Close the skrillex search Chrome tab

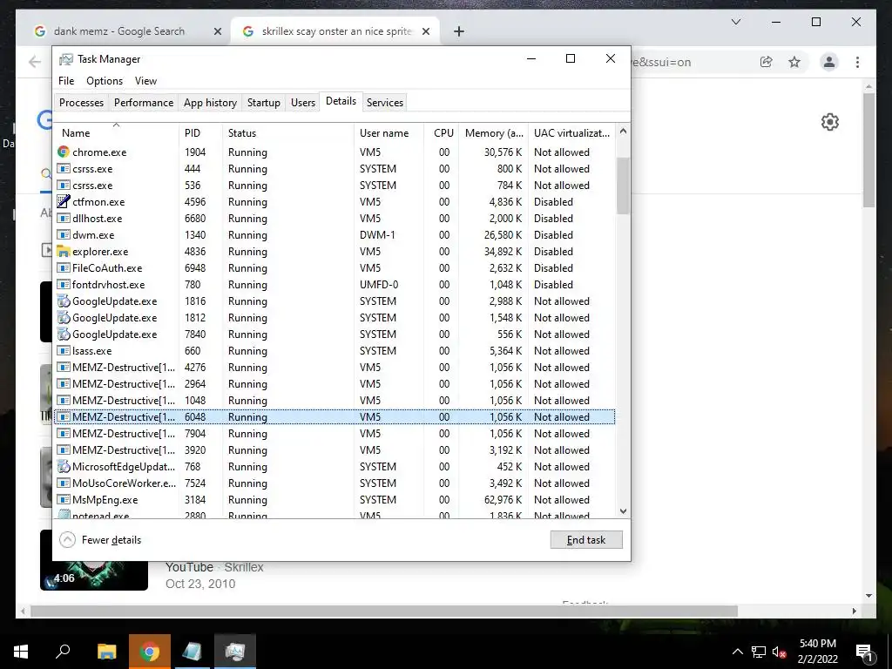pyautogui.click(x=425, y=31)
